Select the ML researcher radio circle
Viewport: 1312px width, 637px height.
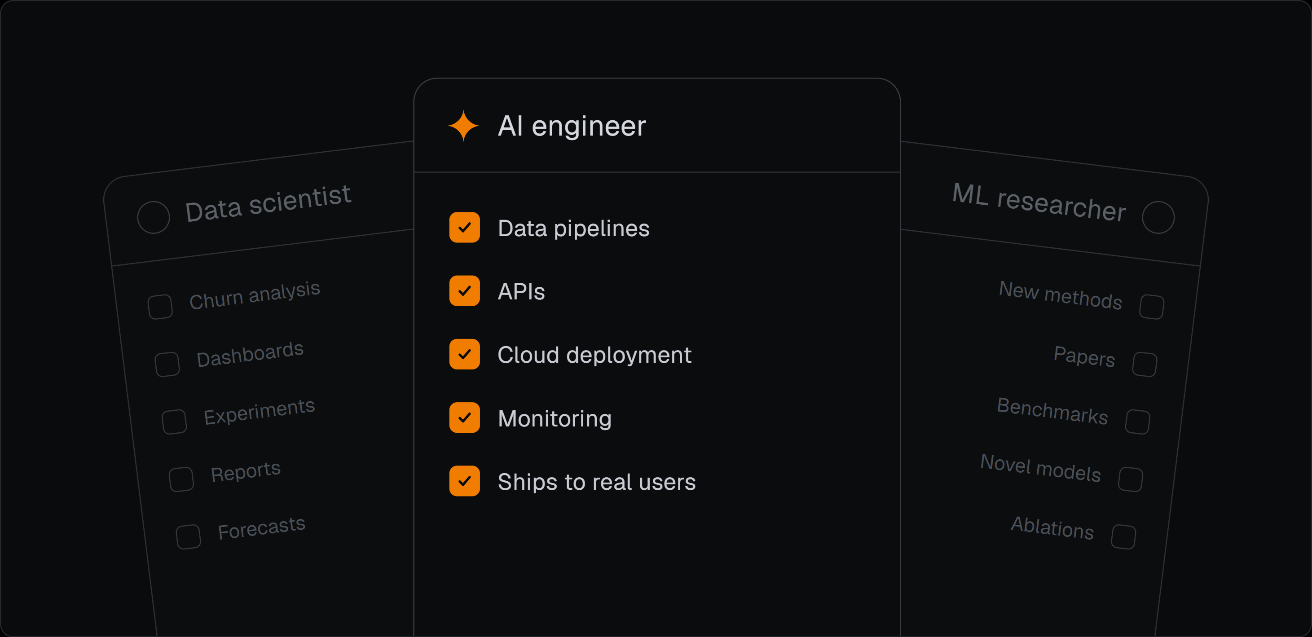point(1158,217)
